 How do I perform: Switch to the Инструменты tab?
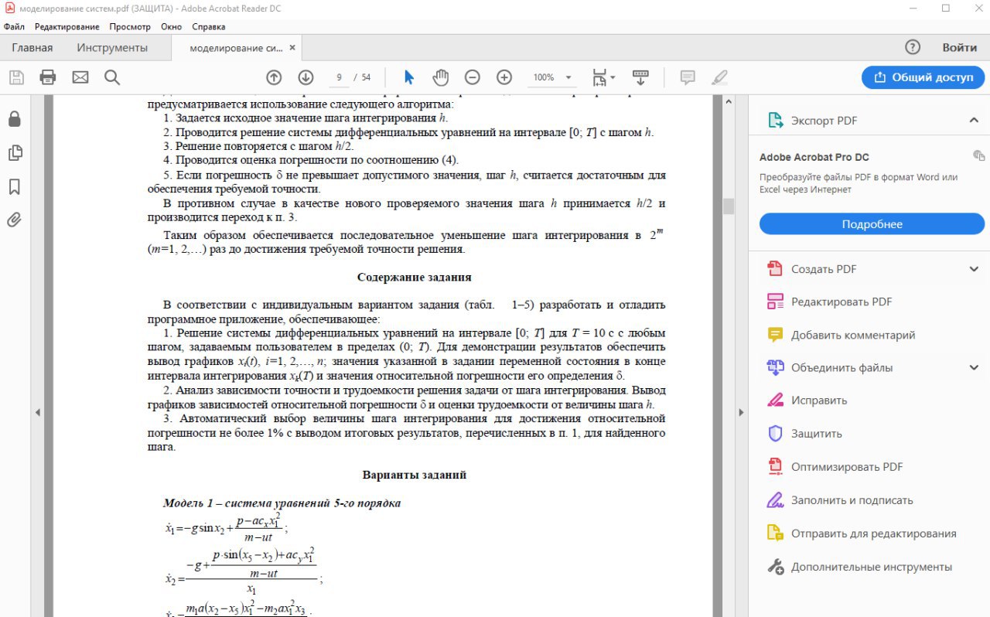pyautogui.click(x=112, y=47)
